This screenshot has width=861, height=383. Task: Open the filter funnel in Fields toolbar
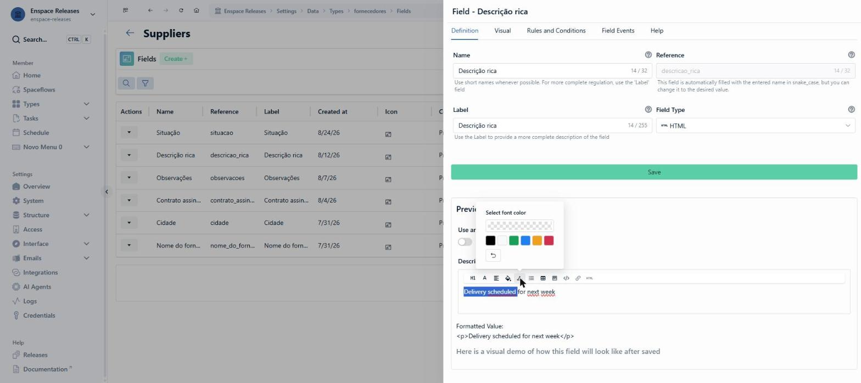pos(145,83)
